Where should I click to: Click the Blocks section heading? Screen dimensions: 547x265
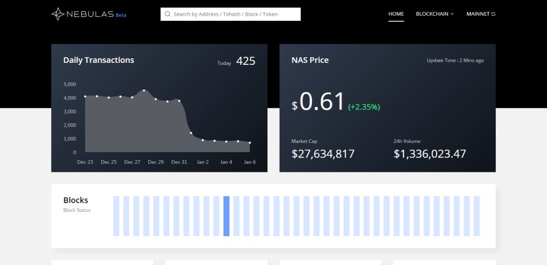pos(75,200)
